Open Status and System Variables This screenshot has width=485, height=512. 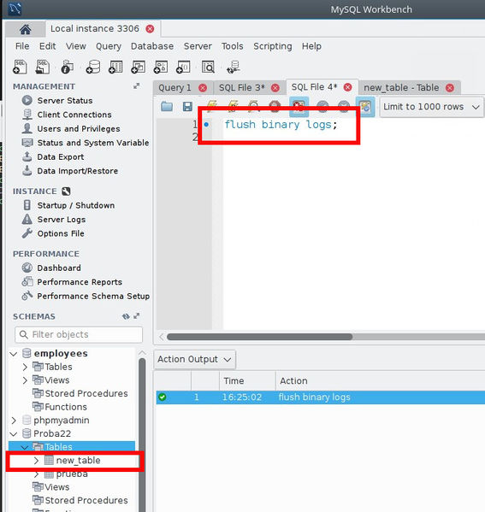click(x=93, y=143)
